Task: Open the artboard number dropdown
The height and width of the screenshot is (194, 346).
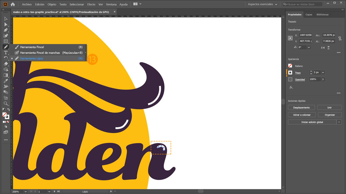Action: [49, 191]
